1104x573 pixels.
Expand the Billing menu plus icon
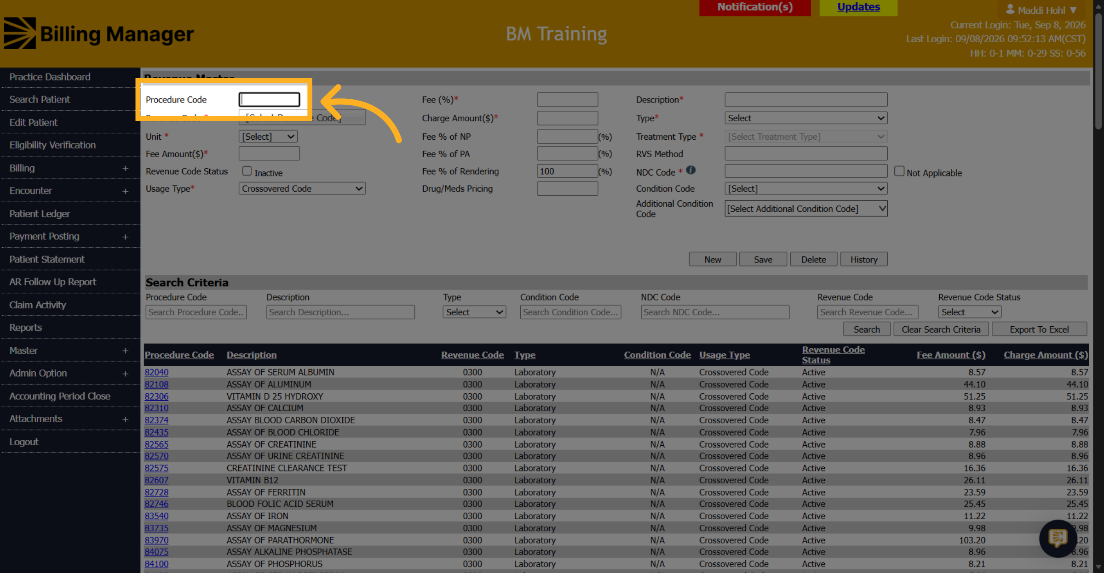(125, 169)
